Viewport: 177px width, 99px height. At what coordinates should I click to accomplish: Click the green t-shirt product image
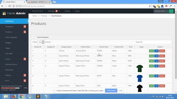(140, 68)
